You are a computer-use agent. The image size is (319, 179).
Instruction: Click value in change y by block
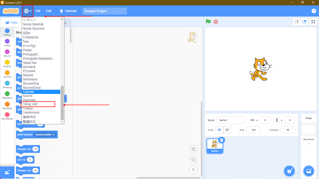coord(35,171)
